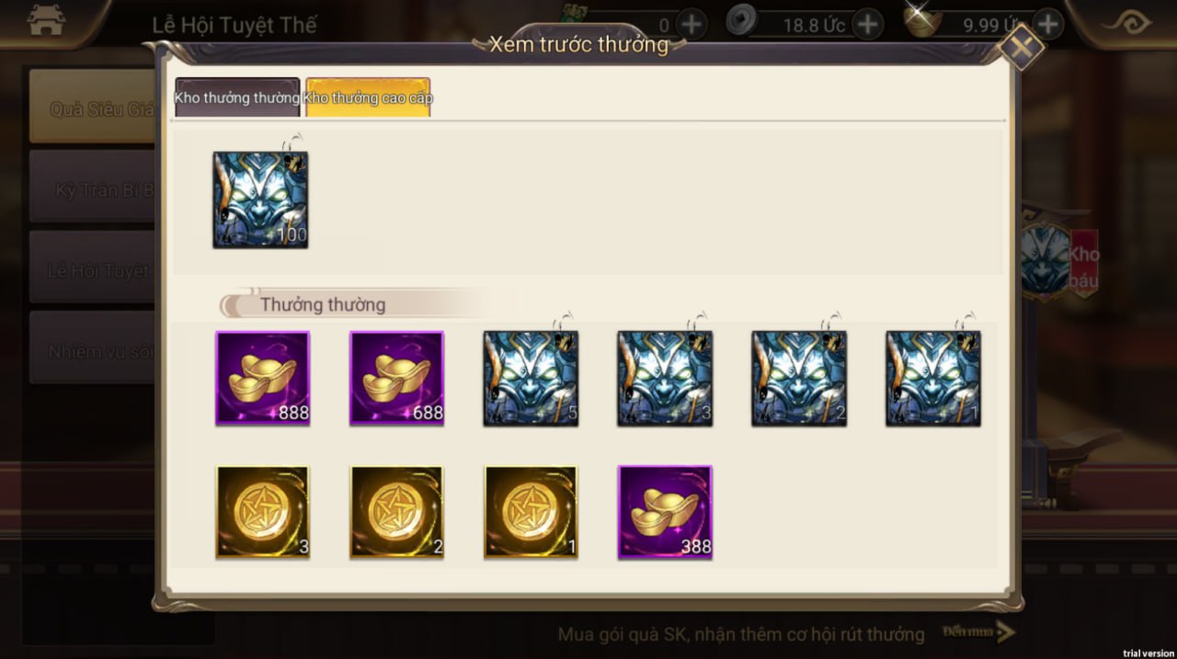The width and height of the screenshot is (1177, 659).
Task: Select the hero shard reward with quantity 2
Action: click(x=799, y=379)
